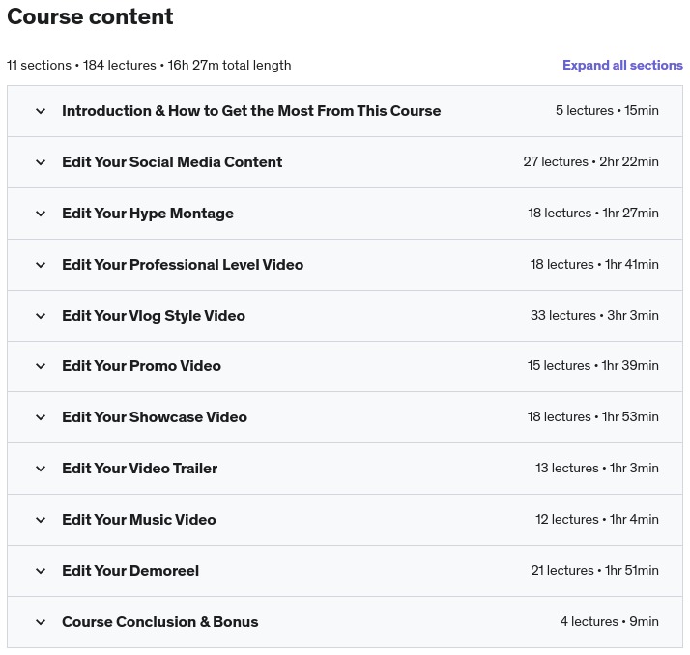The height and width of the screenshot is (655, 690).
Task: Toggle chevron for Edit Your Professional Level Video
Action: pyautogui.click(x=41, y=265)
